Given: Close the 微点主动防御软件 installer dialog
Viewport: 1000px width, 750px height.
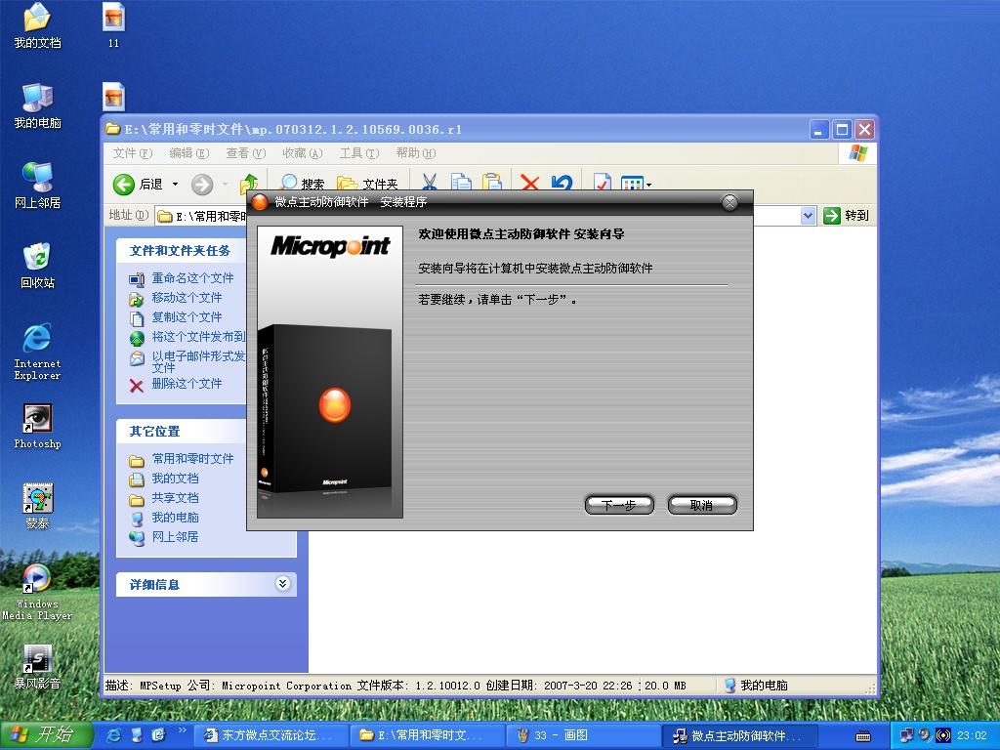Looking at the screenshot, I should 729,202.
